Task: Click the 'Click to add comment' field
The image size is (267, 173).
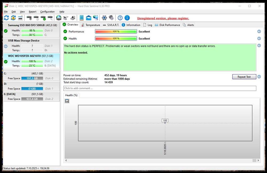Action: pyautogui.click(x=160, y=88)
